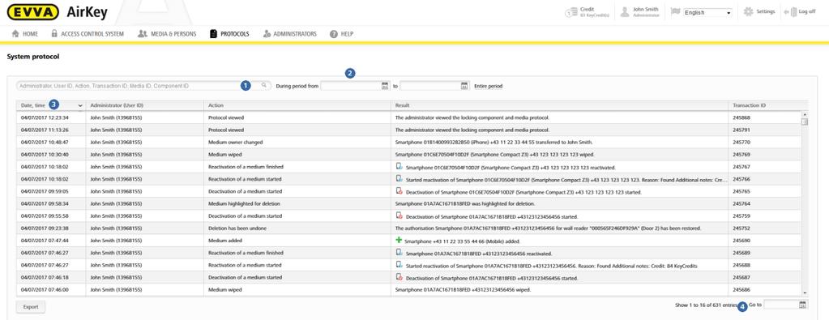The width and height of the screenshot is (829, 320).
Task: Go to Home in the navigation bar
Action: (25, 34)
